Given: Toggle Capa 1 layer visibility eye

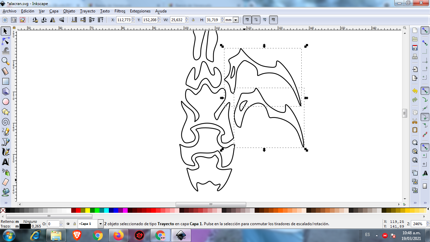Looking at the screenshot, I should [x=68, y=224].
